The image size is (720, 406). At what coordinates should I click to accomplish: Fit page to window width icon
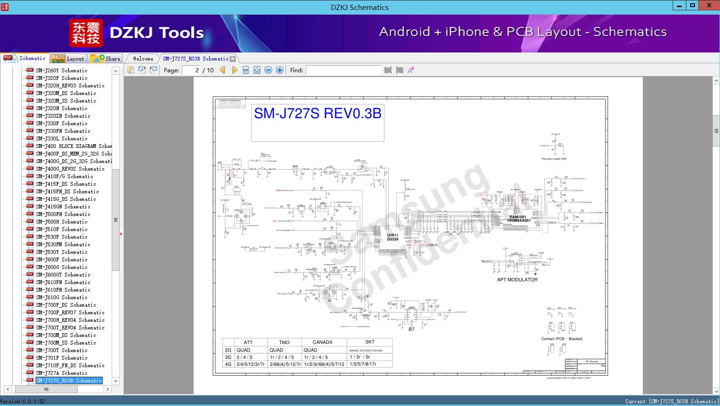tap(245, 70)
